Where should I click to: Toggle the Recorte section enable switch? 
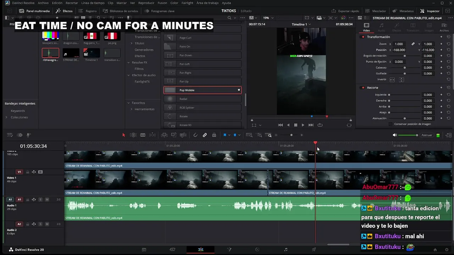click(x=363, y=87)
